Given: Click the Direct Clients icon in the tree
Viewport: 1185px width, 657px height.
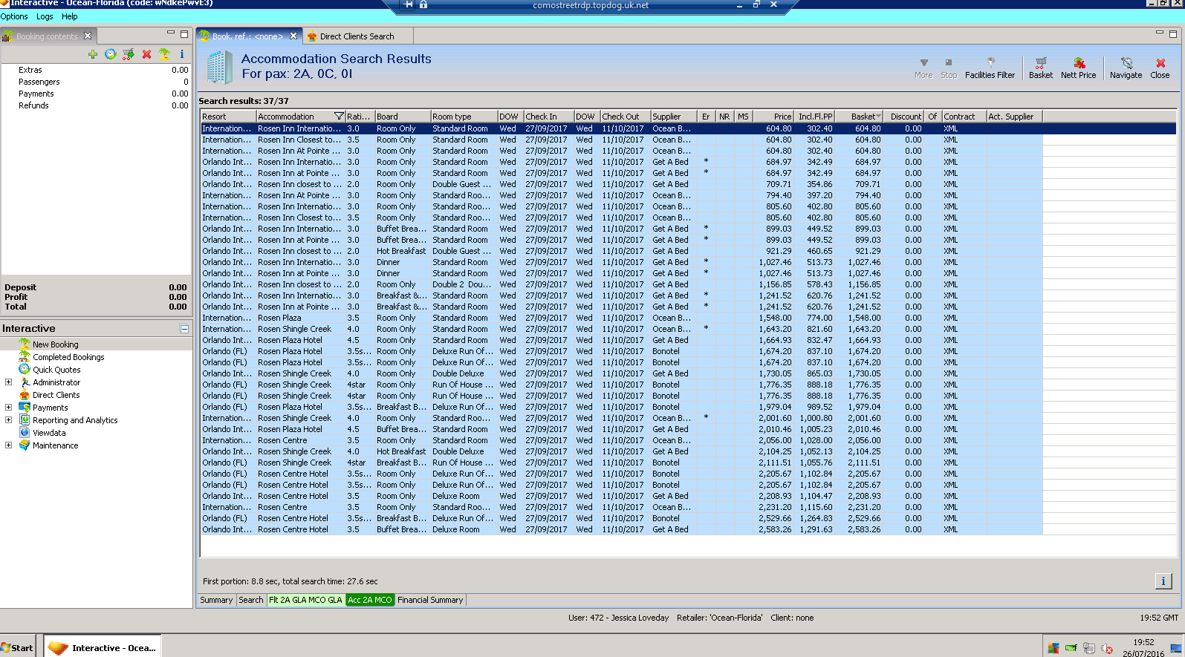Looking at the screenshot, I should 25,395.
